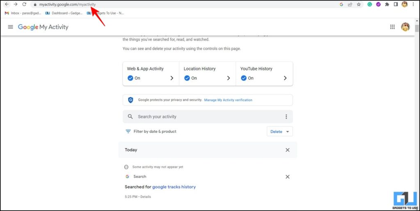Image resolution: width=420 pixels, height=211 pixels.
Task: Open Filter by date & product
Action: (x=151, y=131)
